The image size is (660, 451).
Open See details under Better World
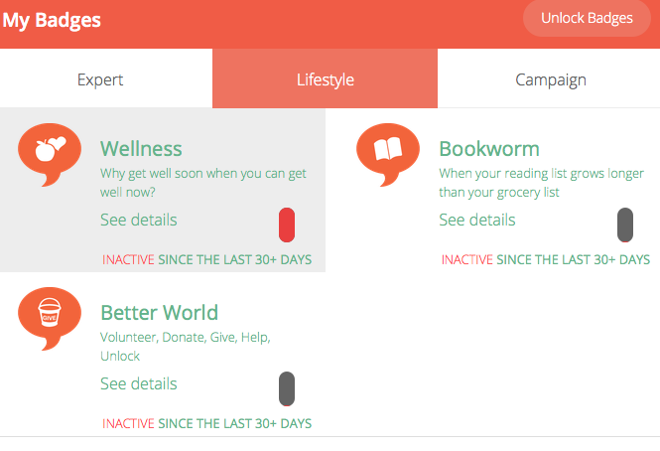139,384
